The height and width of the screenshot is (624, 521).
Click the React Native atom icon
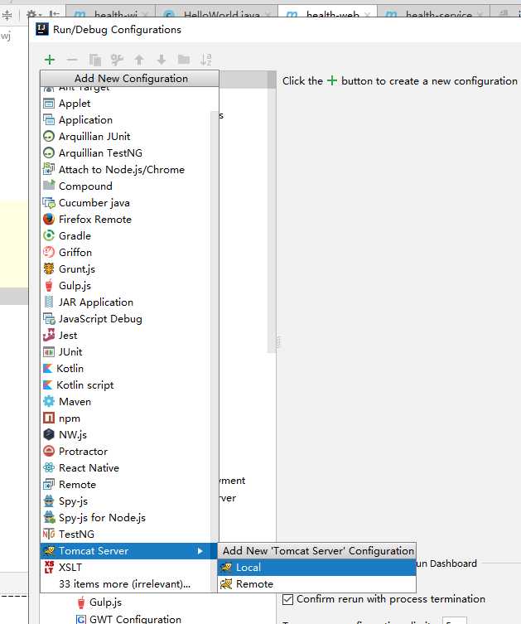(49, 468)
